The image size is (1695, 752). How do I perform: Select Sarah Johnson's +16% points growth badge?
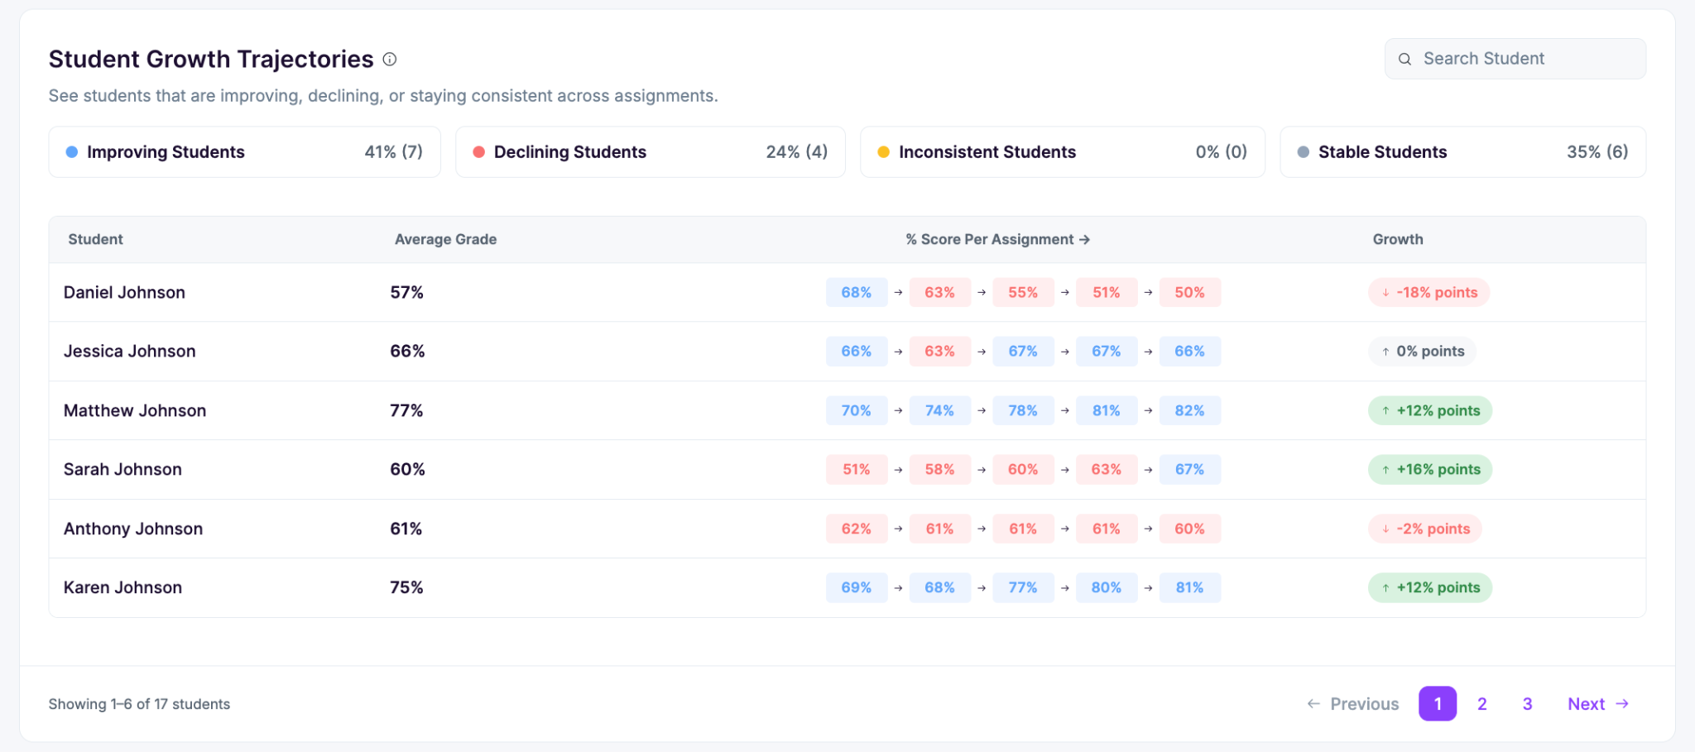point(1430,470)
